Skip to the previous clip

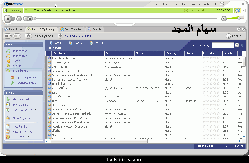pos(25,19)
